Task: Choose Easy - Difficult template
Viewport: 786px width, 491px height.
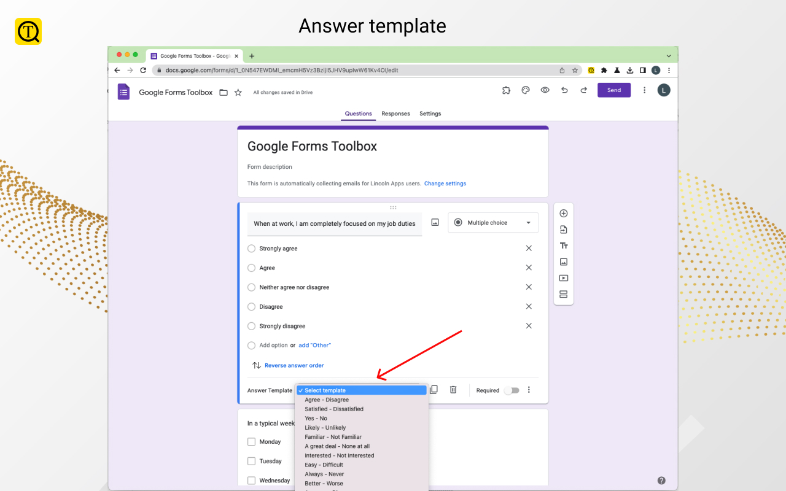Action: coord(361,465)
